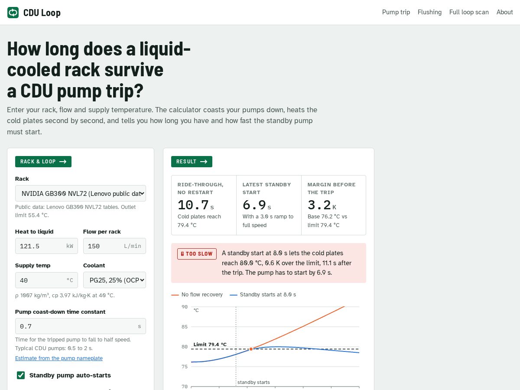Click the No flow recovery legend entry

(197, 295)
